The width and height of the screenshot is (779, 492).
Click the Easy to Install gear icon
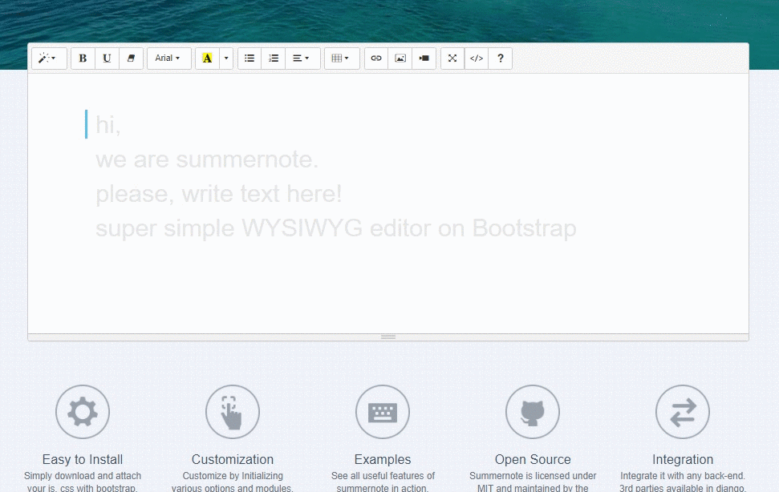pos(82,412)
